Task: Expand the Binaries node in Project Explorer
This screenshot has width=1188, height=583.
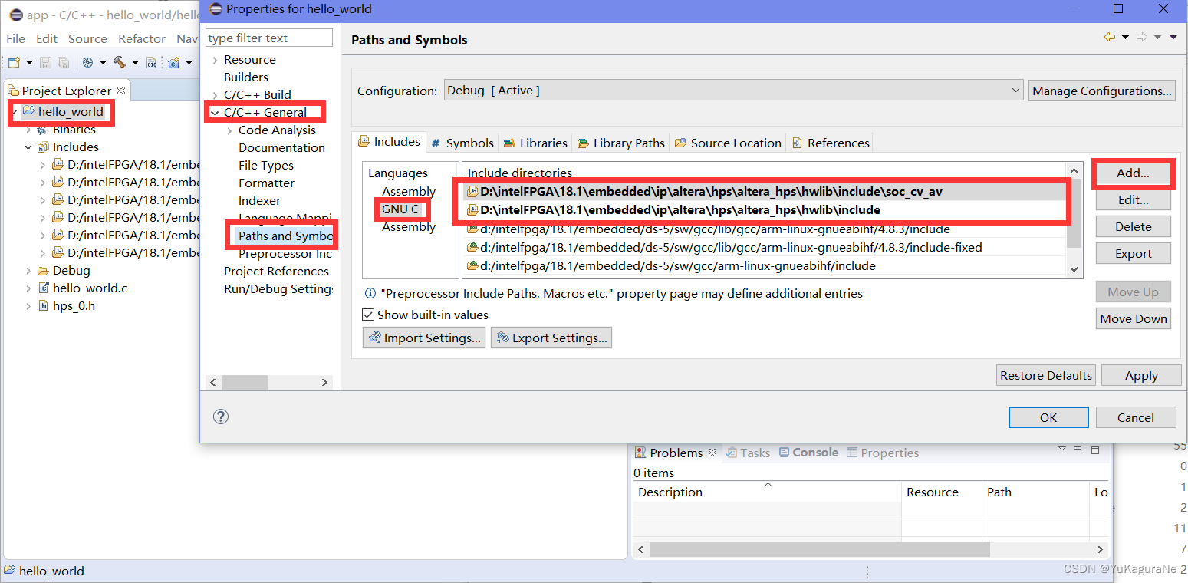Action: [x=28, y=130]
